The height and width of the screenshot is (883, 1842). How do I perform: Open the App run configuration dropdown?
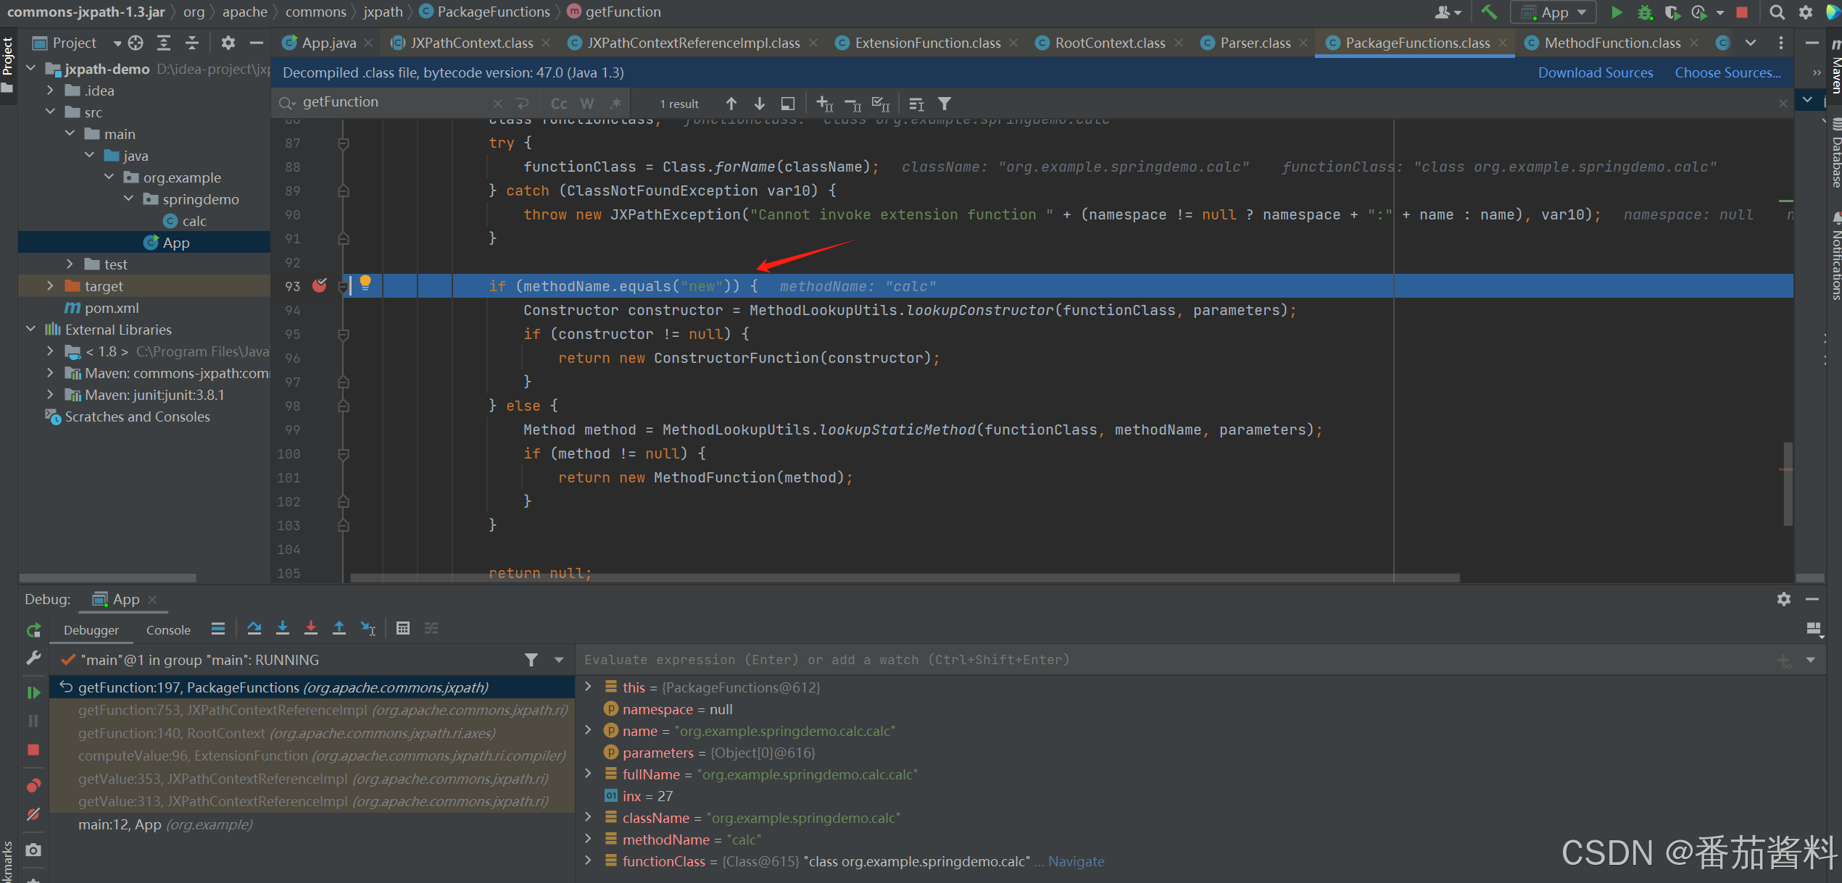pos(1553,12)
